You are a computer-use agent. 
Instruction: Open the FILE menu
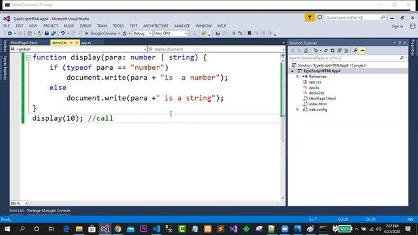click(x=7, y=26)
